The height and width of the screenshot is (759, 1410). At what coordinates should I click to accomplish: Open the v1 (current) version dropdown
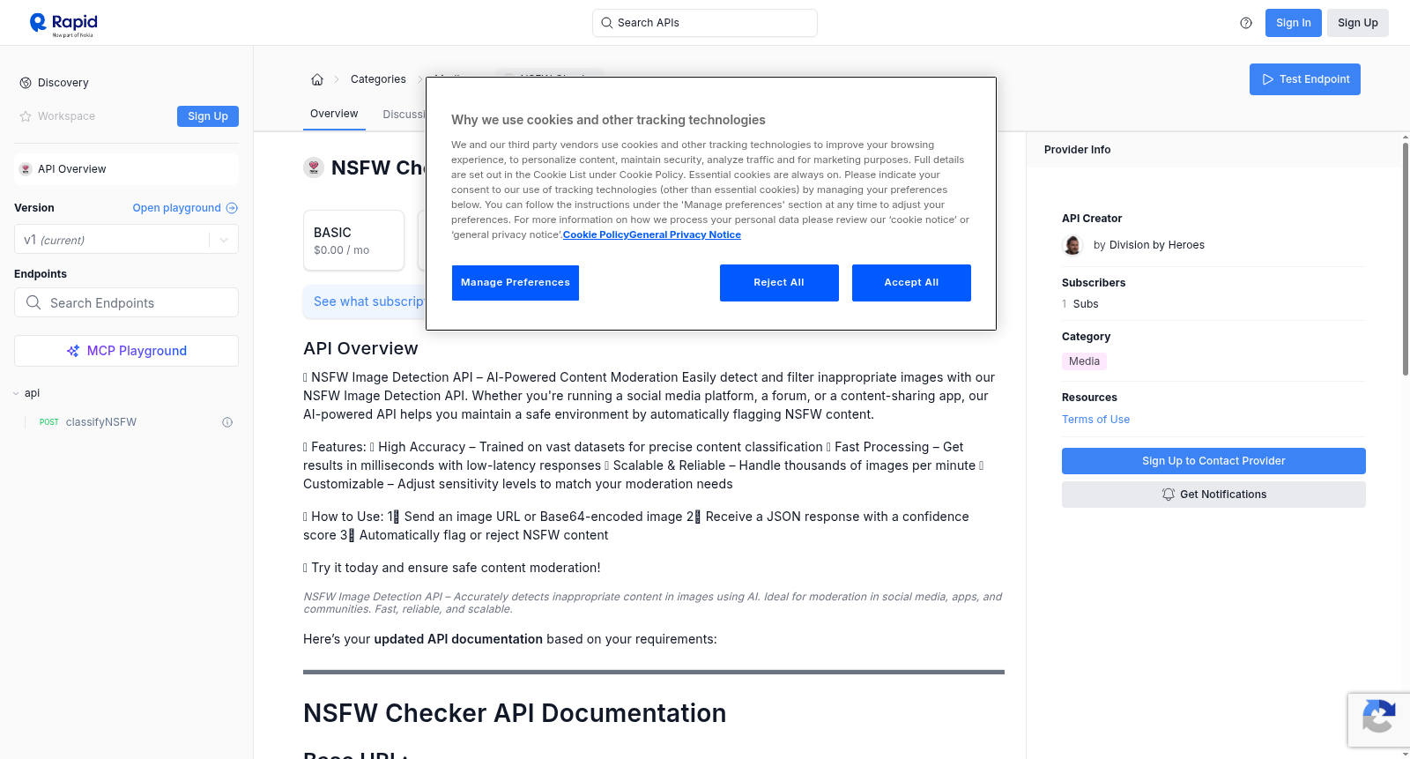click(x=126, y=240)
